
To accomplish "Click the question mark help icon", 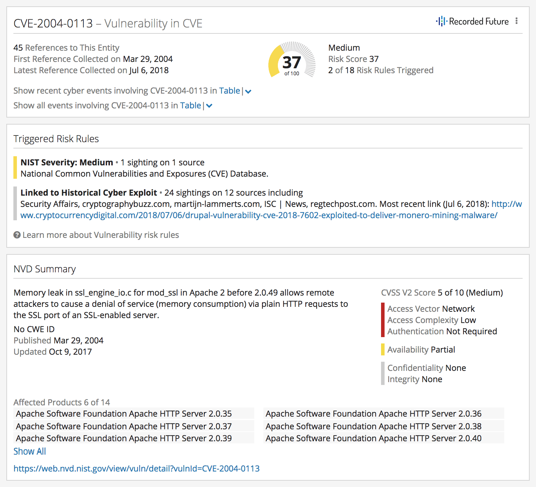I will point(17,235).
